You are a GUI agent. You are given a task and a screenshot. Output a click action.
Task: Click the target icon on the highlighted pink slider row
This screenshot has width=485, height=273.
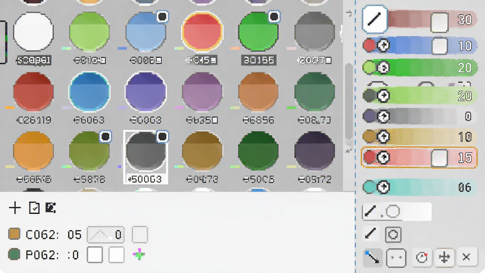383,157
